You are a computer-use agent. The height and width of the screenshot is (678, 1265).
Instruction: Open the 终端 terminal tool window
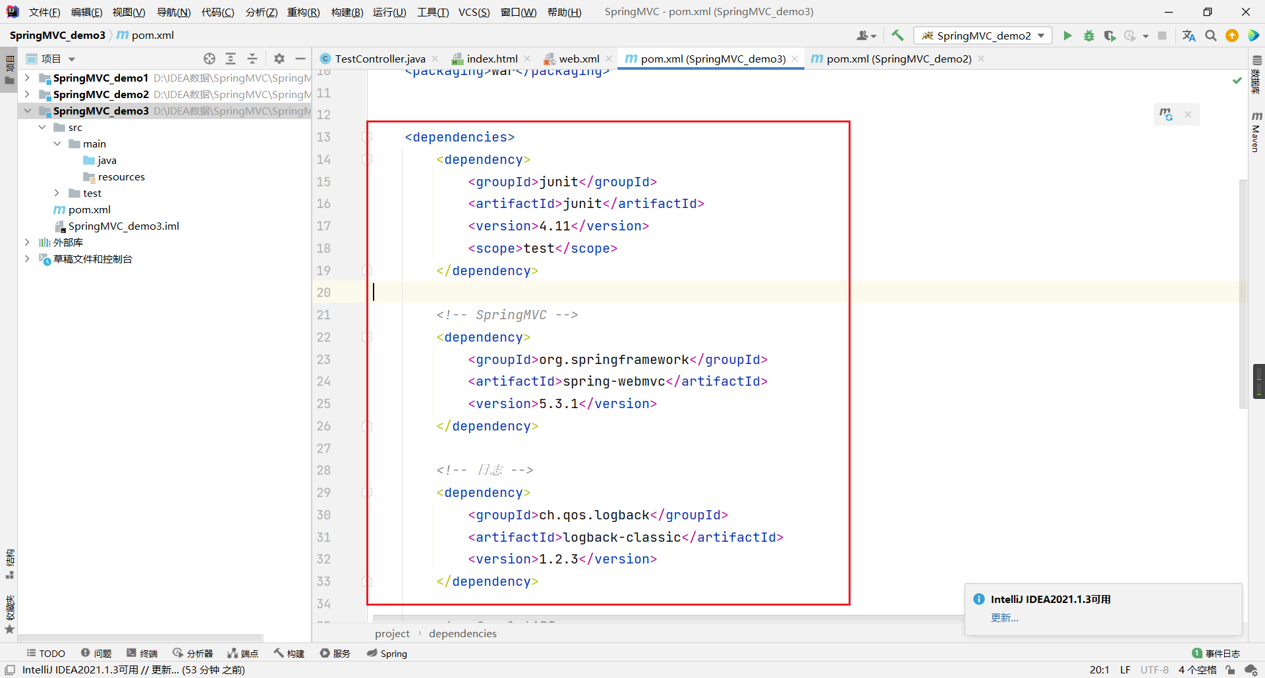coord(148,653)
